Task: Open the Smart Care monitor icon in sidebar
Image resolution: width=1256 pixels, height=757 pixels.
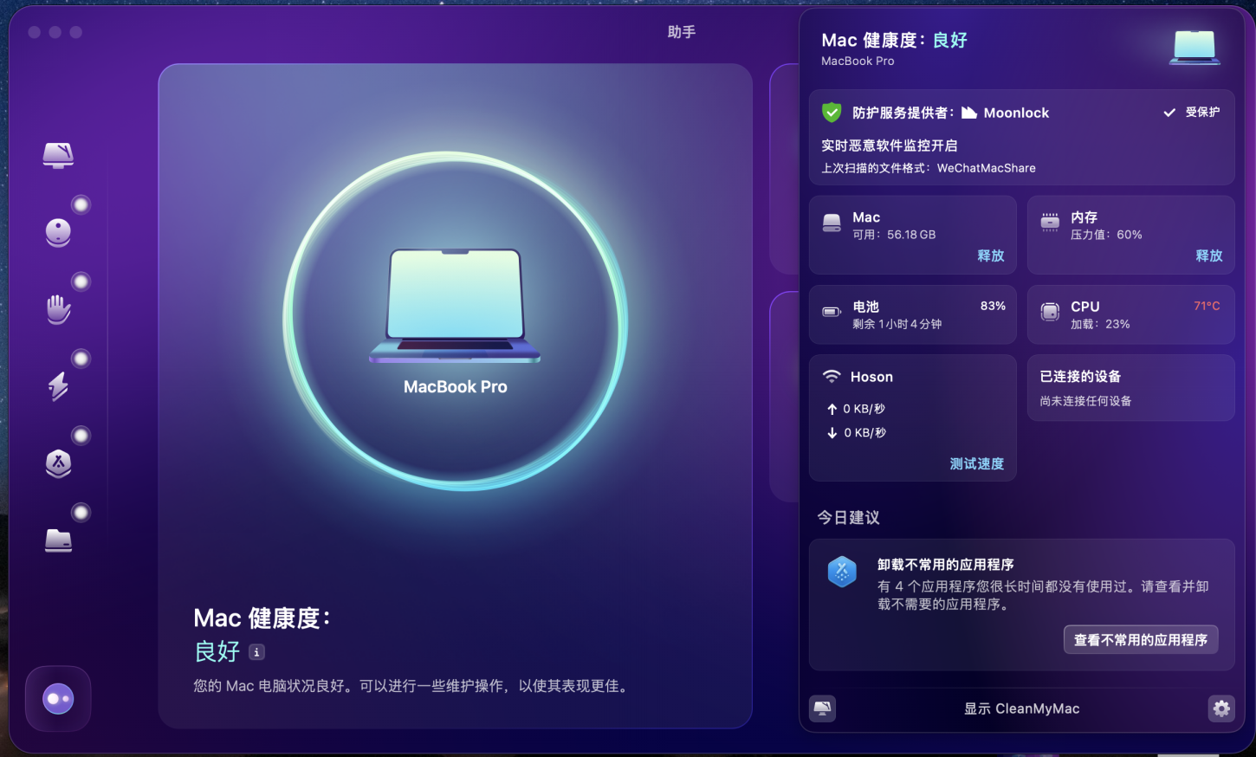Action: tap(58, 155)
